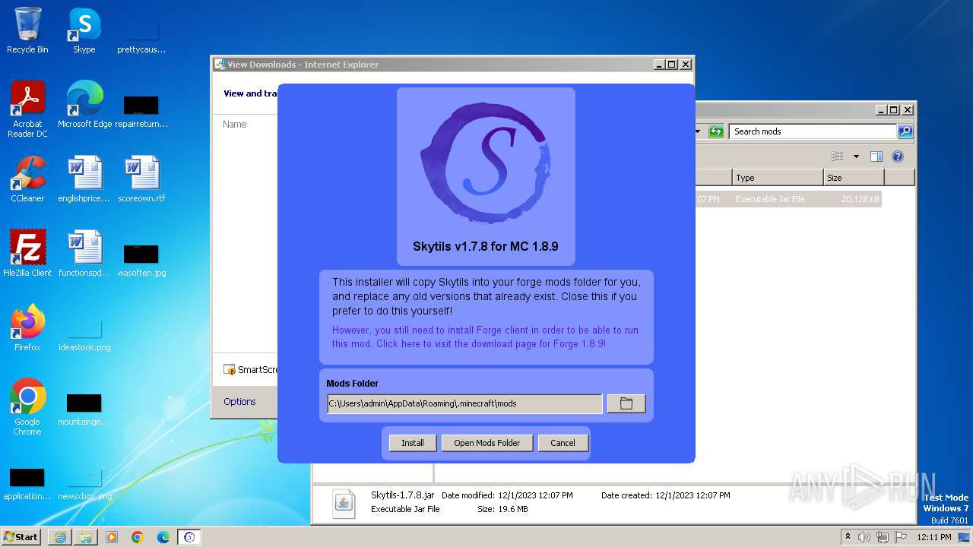Change view with Explorer views icon
The height and width of the screenshot is (547, 973).
838,157
